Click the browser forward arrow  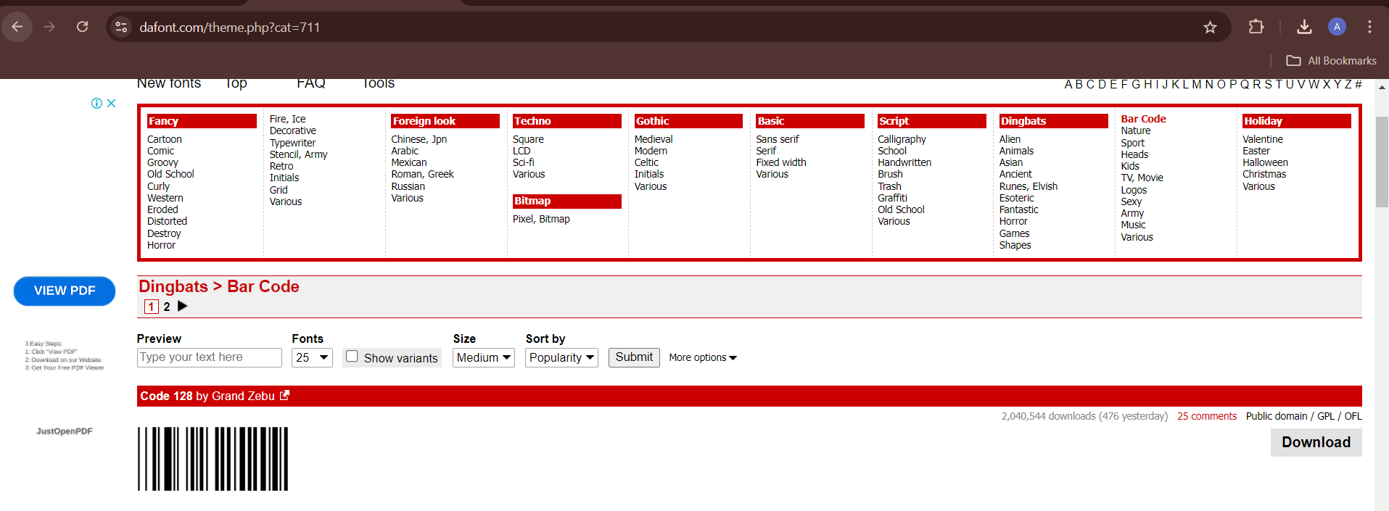pos(49,27)
